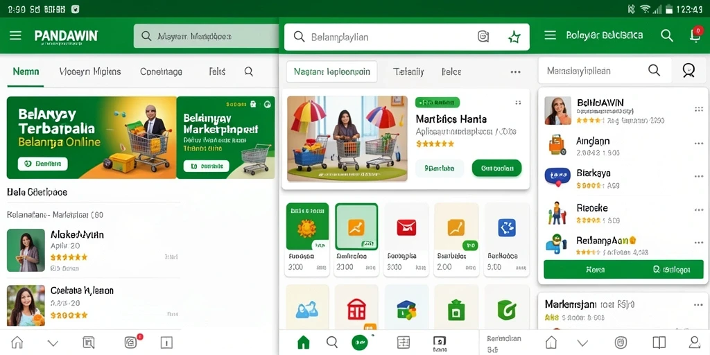
Task: Open the three-dot overflow beside the Relce tab
Action: tap(515, 72)
